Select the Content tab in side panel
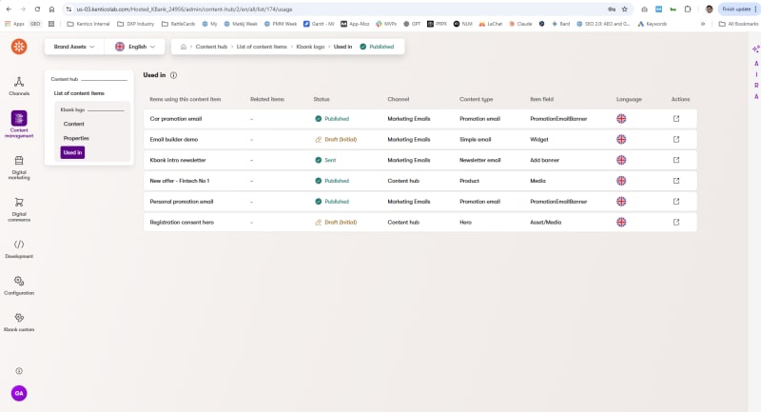 [x=73, y=124]
